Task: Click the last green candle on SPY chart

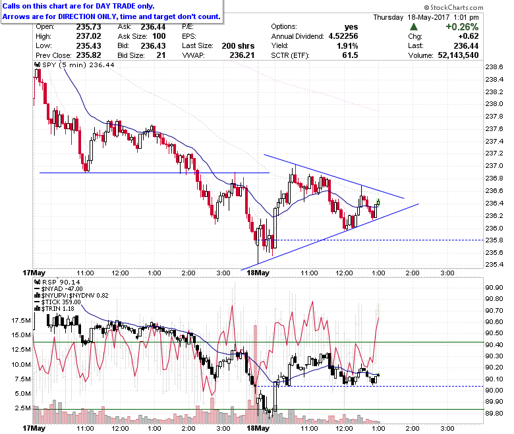Action: tap(378, 202)
